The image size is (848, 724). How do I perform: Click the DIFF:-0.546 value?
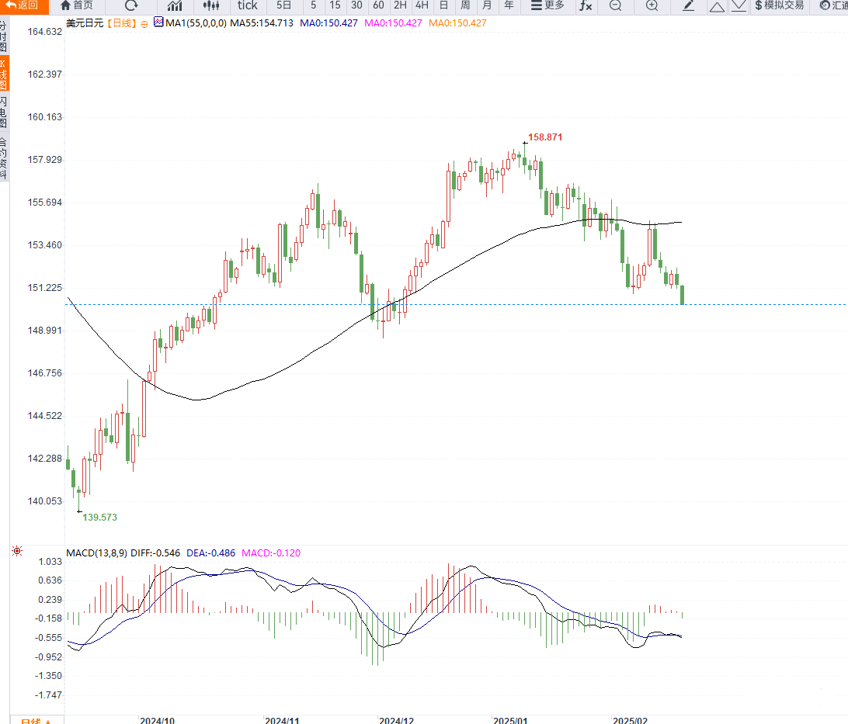[x=156, y=553]
